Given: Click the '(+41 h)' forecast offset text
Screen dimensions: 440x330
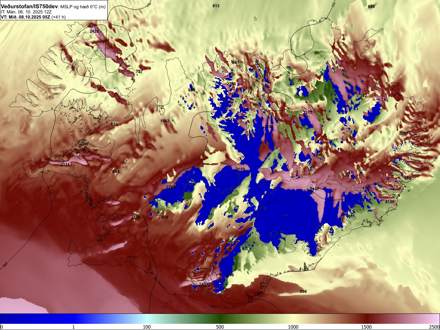Looking at the screenshot, I should click(x=58, y=17).
